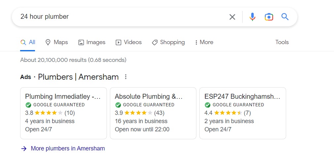
Task: Switch to the Images tab
Action: point(92,42)
